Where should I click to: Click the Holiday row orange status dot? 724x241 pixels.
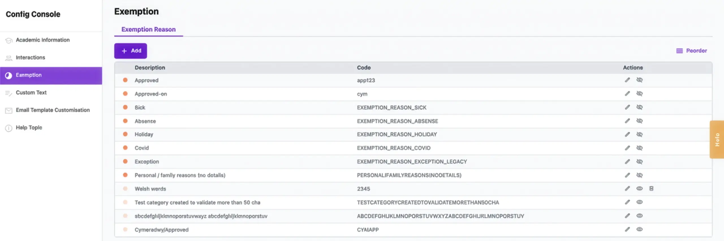click(125, 134)
